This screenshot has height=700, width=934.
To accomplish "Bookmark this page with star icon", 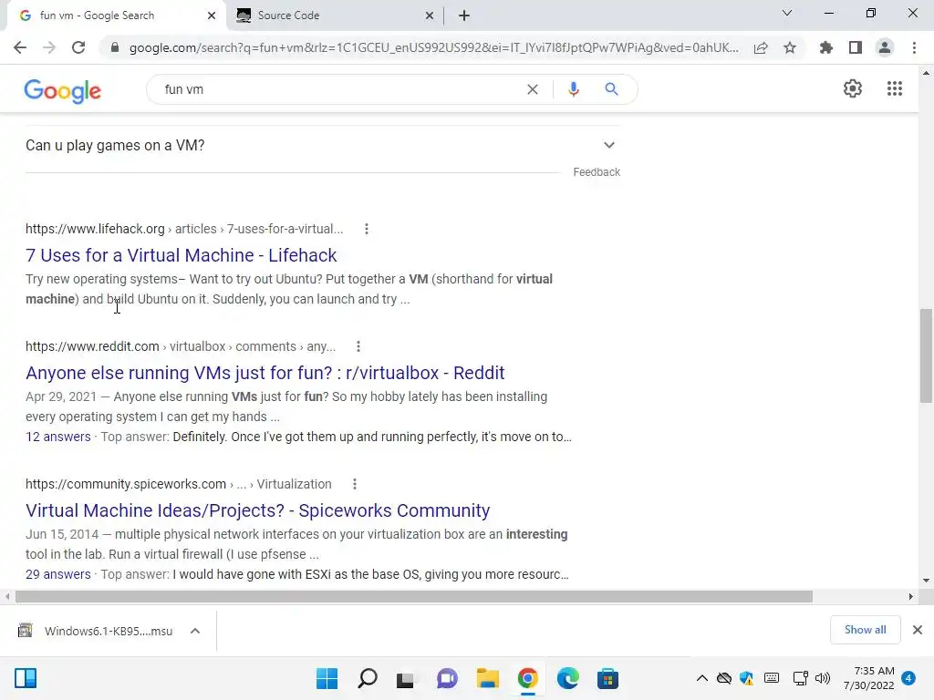I will coord(790,47).
